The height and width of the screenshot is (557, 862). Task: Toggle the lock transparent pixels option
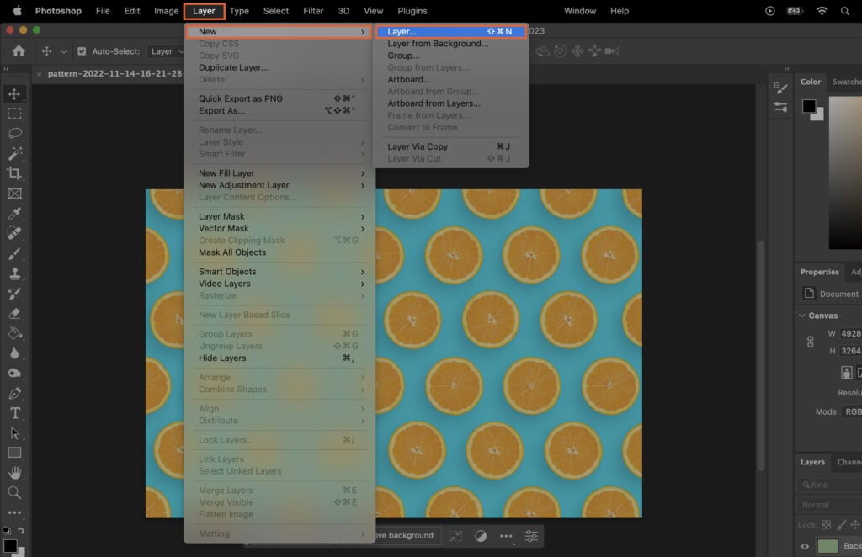coord(826,524)
